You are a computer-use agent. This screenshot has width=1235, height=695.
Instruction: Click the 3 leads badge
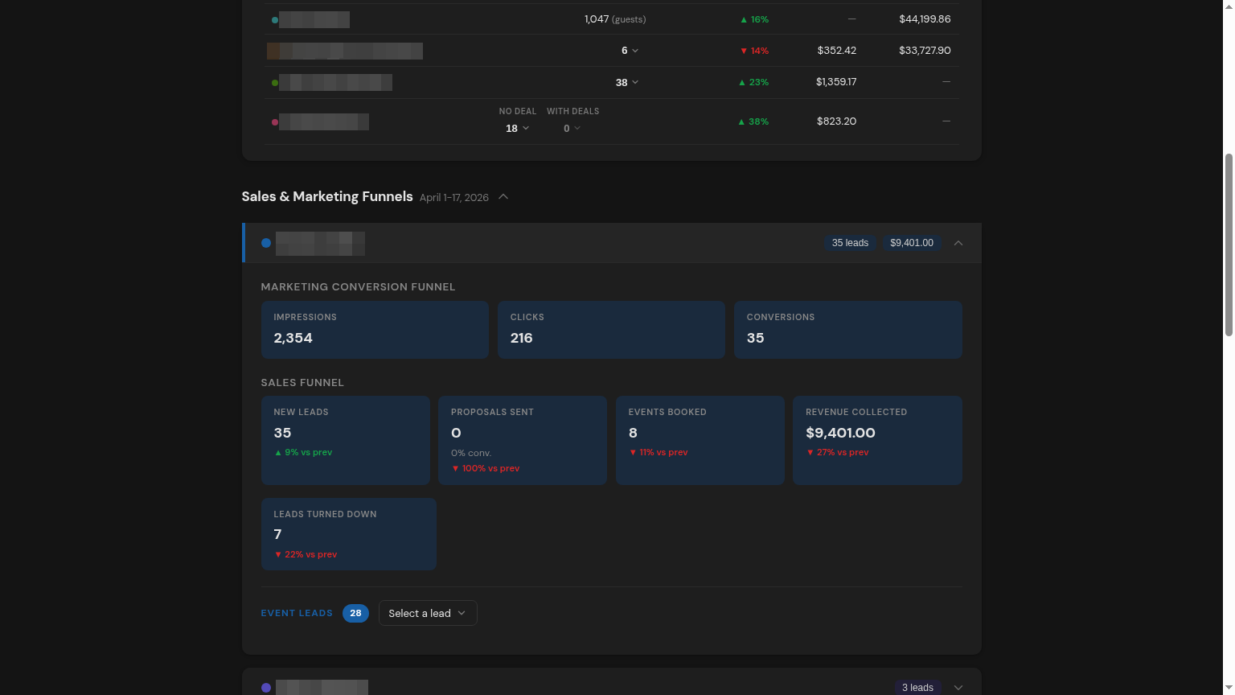(917, 687)
